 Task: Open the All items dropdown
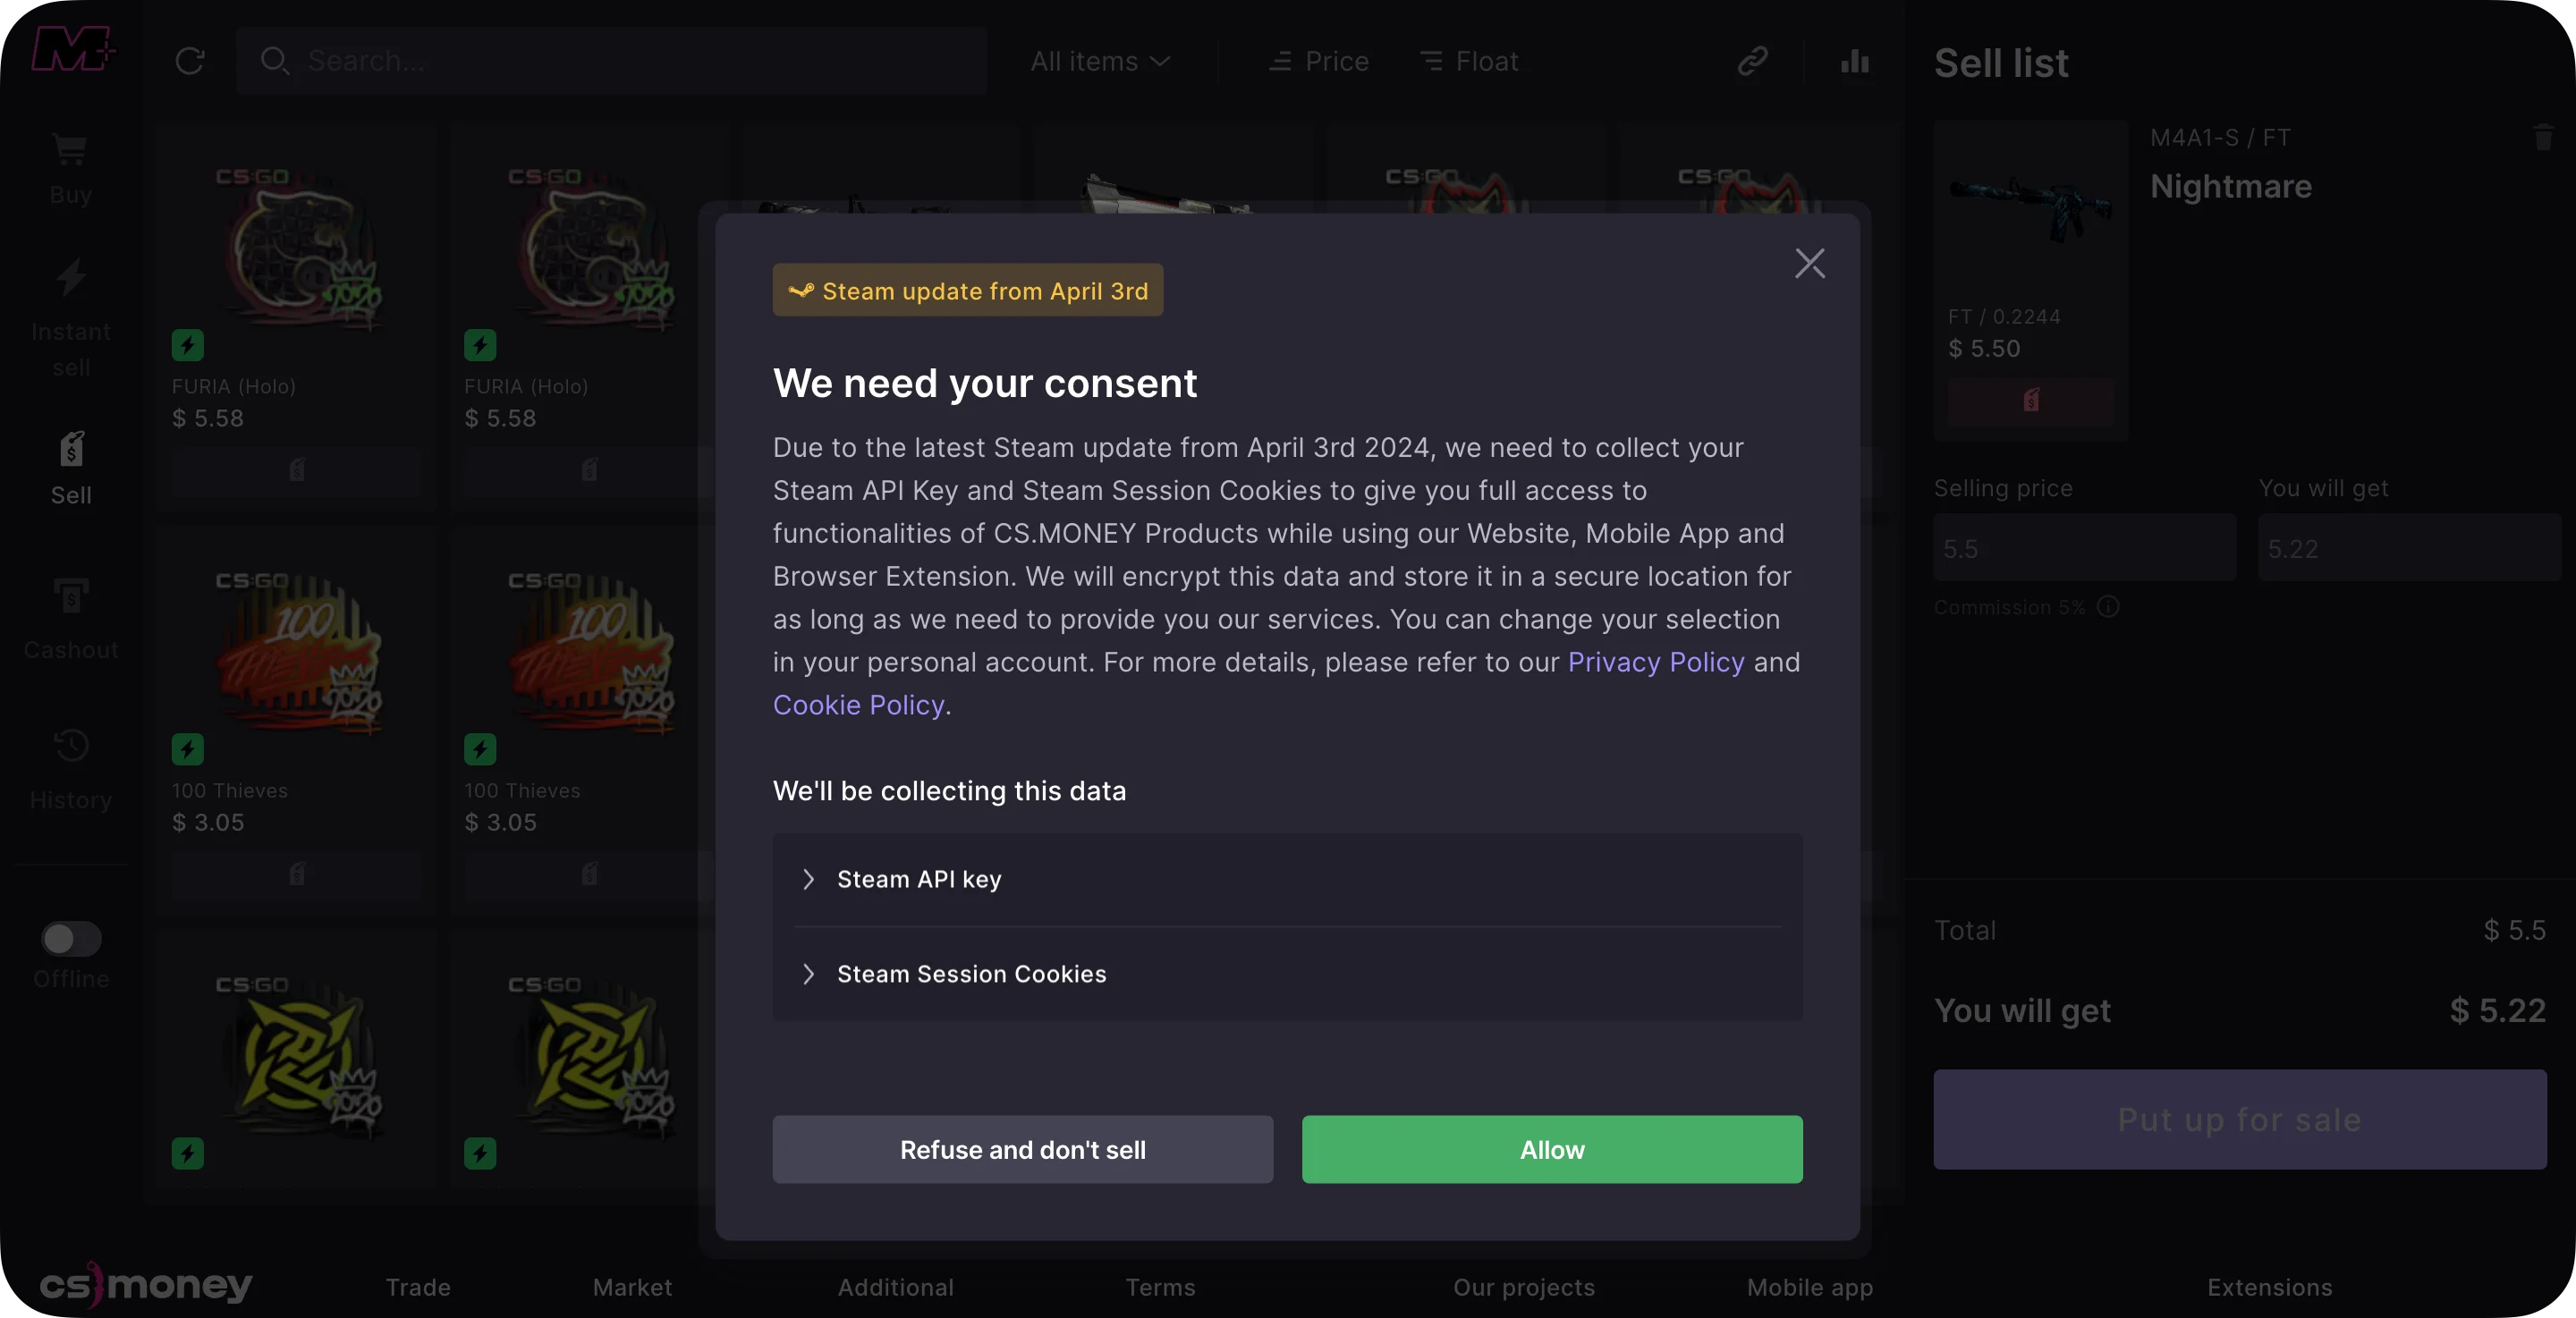click(1100, 61)
